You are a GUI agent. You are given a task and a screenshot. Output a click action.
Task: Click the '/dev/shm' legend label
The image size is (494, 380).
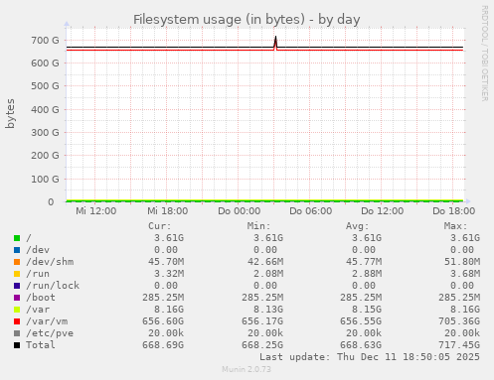click(x=50, y=262)
